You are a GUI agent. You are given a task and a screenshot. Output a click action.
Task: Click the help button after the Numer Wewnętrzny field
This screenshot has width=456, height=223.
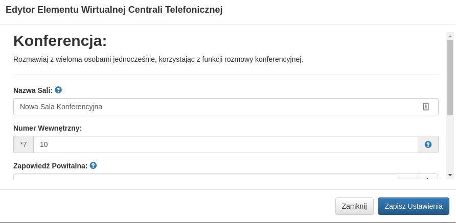point(428,144)
